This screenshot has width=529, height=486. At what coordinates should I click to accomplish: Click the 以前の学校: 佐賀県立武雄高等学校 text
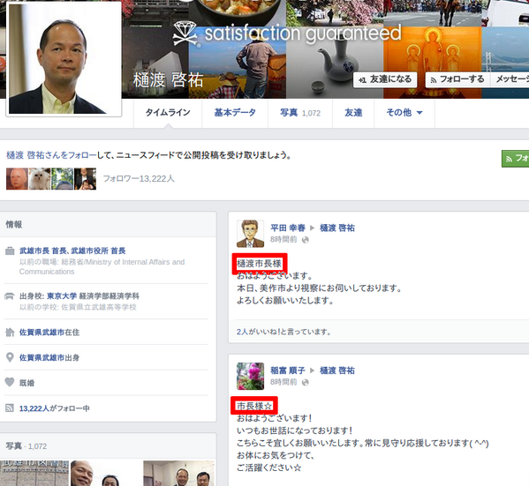coord(78,307)
